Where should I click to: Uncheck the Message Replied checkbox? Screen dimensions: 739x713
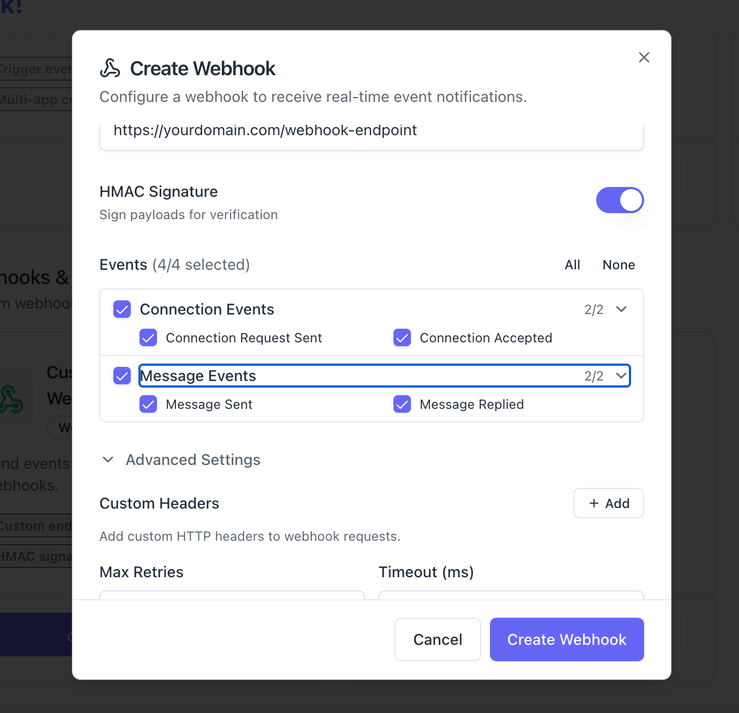click(402, 404)
